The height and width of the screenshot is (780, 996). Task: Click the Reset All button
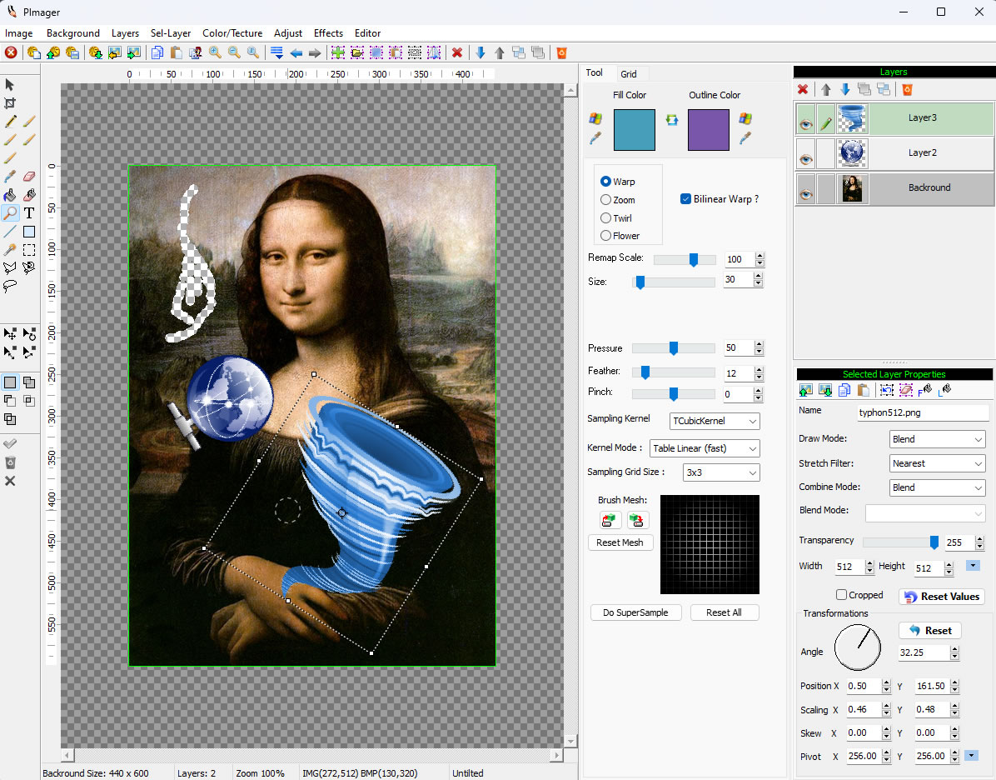724,612
